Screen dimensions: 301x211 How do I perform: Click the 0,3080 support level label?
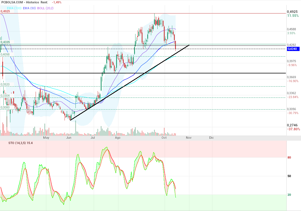pyautogui.click(x=5, y=107)
